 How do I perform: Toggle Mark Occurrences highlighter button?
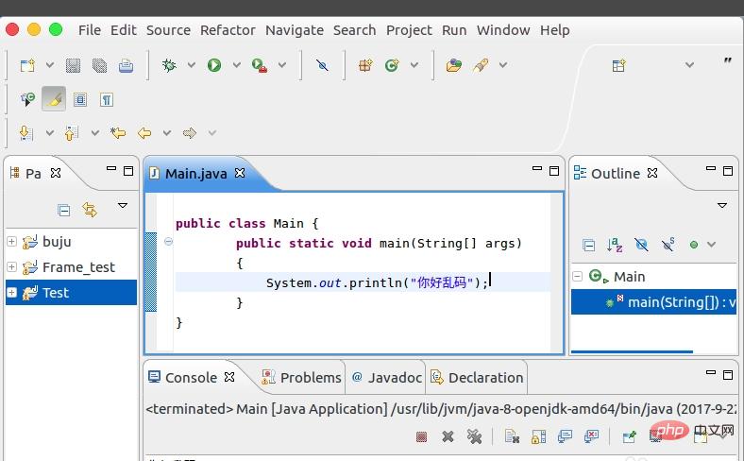point(54,99)
